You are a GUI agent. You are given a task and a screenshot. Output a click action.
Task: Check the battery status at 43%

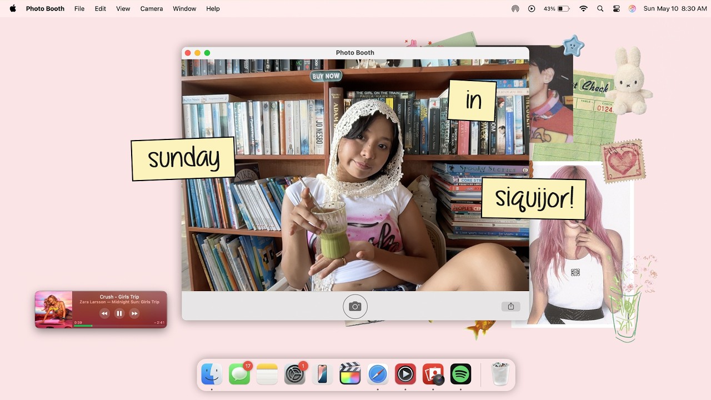557,8
